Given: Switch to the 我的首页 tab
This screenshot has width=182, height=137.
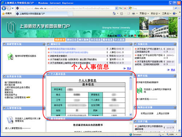Looking at the screenshot, I should tap(60, 40).
